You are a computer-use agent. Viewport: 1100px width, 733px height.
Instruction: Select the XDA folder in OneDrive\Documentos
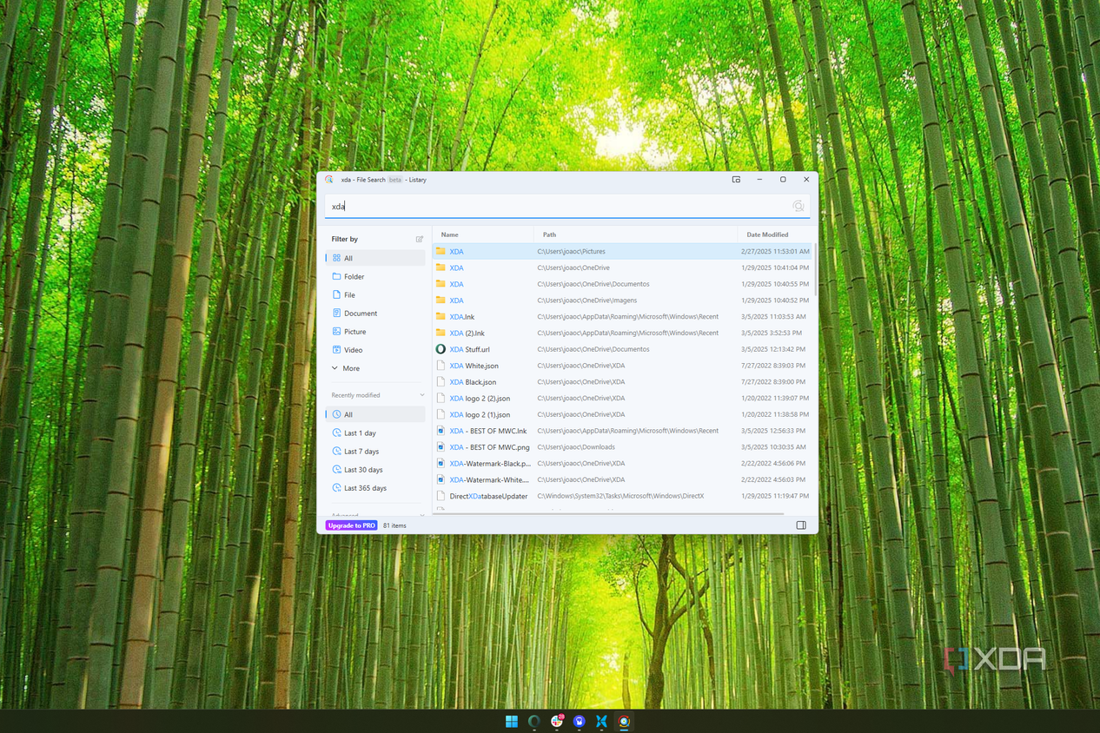point(622,284)
